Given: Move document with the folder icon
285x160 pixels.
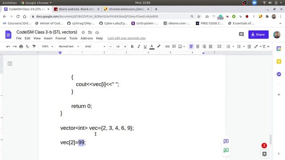Looking at the screenshot, I should [x=90, y=32].
